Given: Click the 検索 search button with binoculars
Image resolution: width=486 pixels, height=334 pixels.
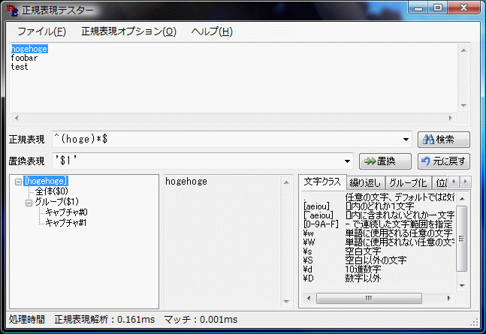Looking at the screenshot, I should point(444,140).
